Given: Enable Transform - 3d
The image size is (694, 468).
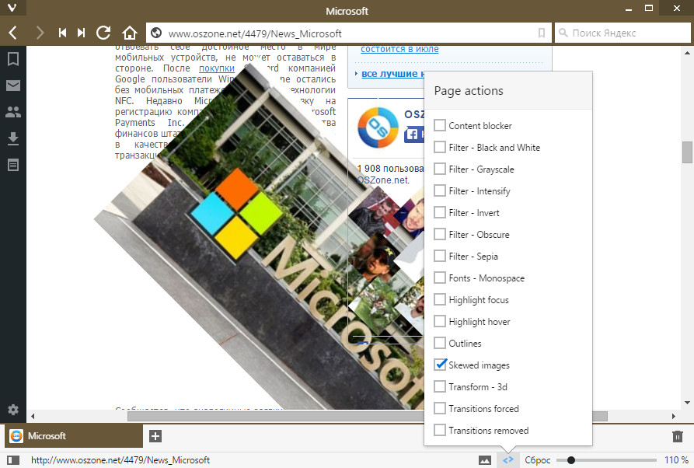Looking at the screenshot, I should (440, 386).
